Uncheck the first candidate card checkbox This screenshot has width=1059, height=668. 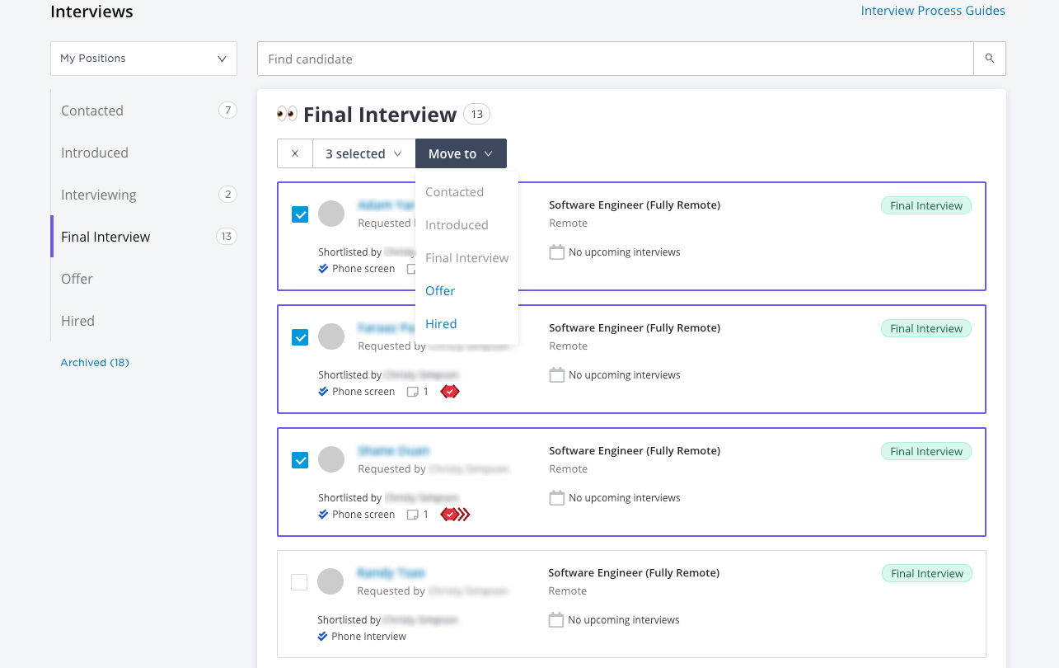300,214
